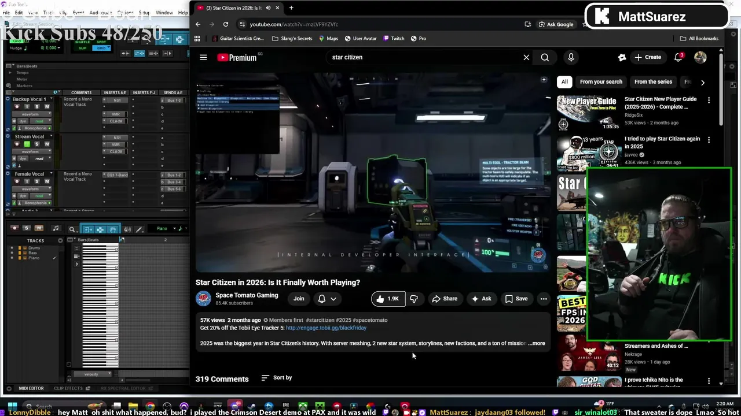Enable Slip edit mode in Pro Tools

click(83, 48)
